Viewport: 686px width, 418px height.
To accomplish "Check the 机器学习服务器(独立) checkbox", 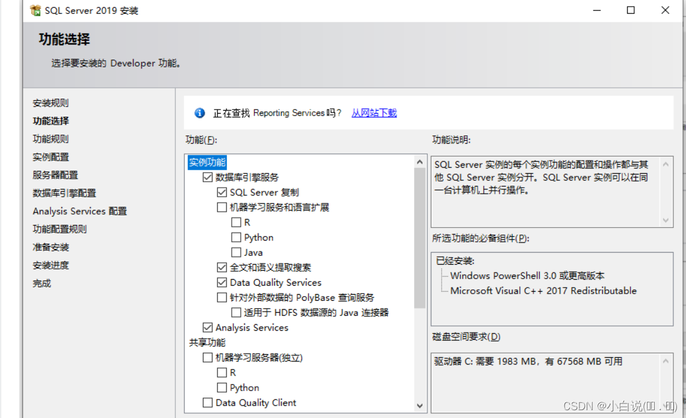I will (208, 357).
